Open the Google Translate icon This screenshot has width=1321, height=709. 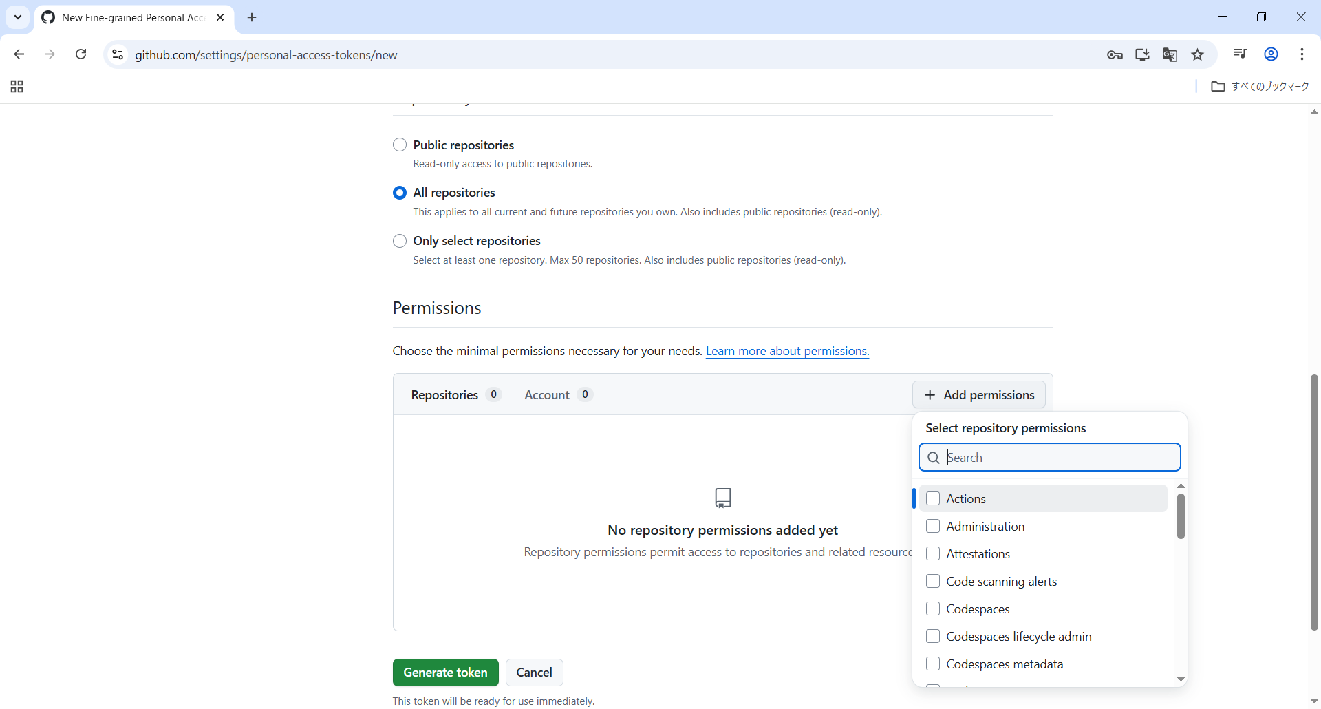tap(1170, 55)
